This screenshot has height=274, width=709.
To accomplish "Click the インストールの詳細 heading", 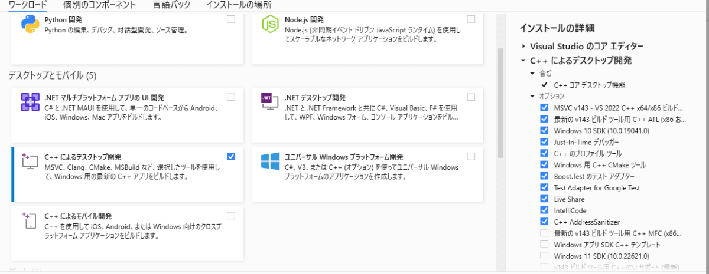I will [x=557, y=28].
